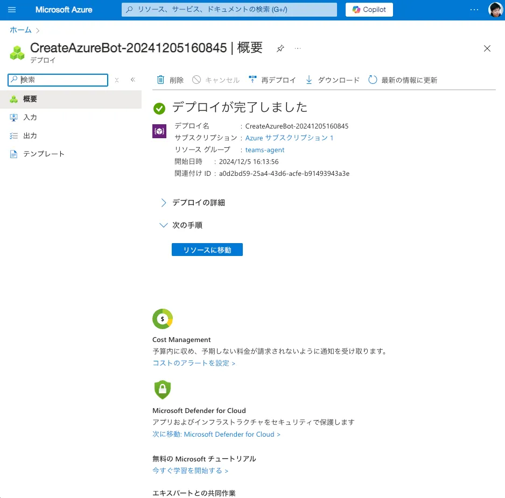Click the デプロイが完了しました heading

pos(240,108)
